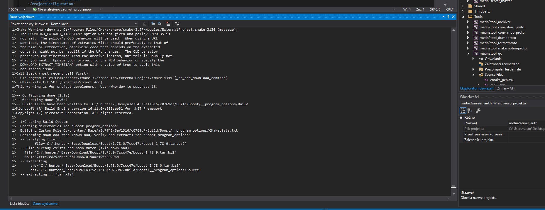Click the Categorized view icon in Properties

click(x=463, y=110)
